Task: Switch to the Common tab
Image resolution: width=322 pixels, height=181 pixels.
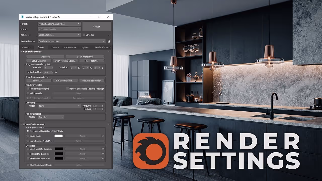Action: tap(26, 47)
